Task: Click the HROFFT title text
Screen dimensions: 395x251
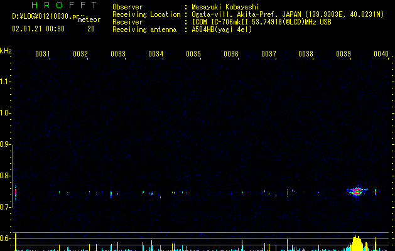Action: (x=65, y=5)
